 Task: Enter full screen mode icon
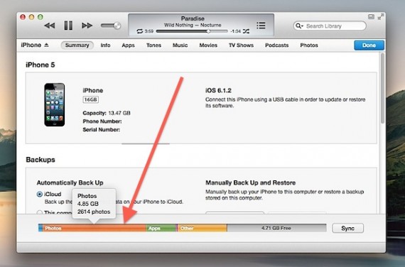pyautogui.click(x=381, y=17)
